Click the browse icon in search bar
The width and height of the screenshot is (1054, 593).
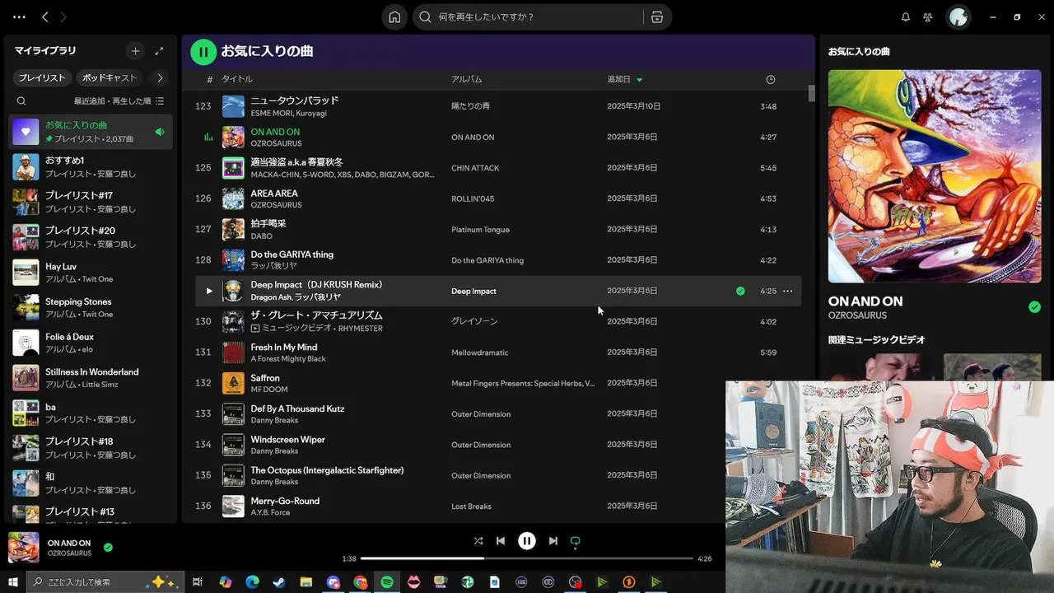pyautogui.click(x=656, y=17)
